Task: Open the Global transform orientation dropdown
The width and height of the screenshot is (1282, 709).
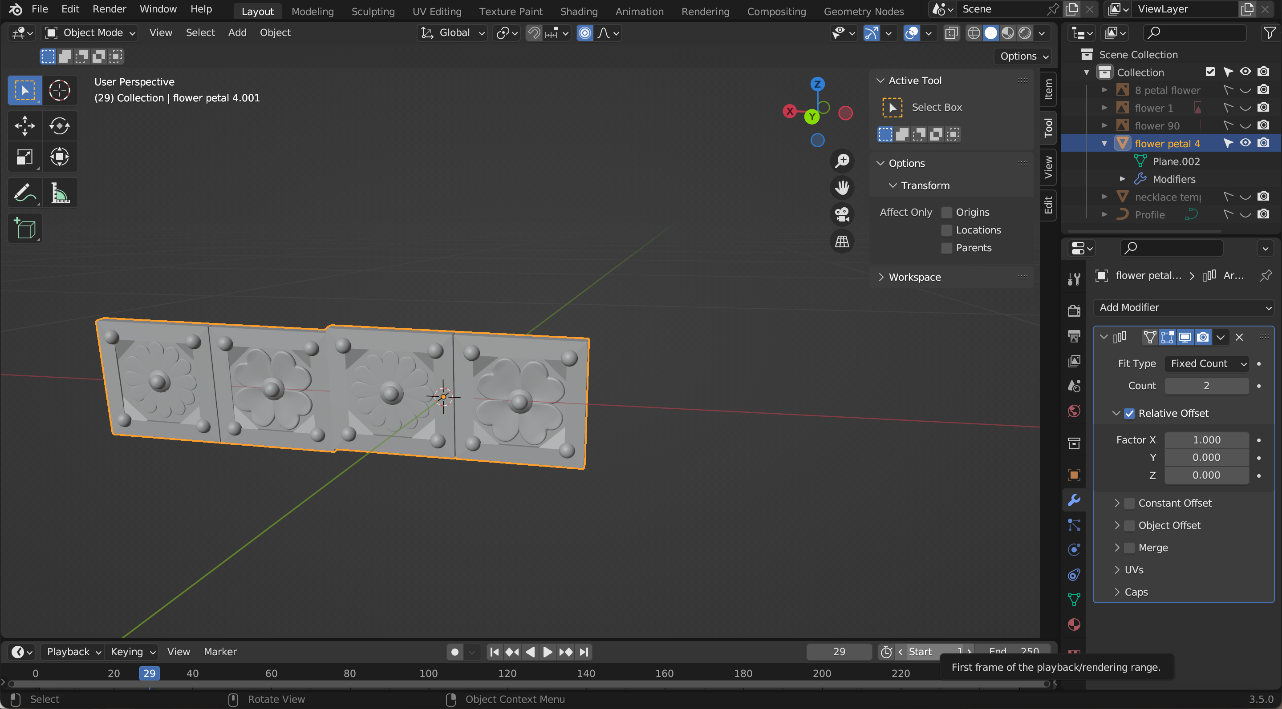Action: point(452,33)
